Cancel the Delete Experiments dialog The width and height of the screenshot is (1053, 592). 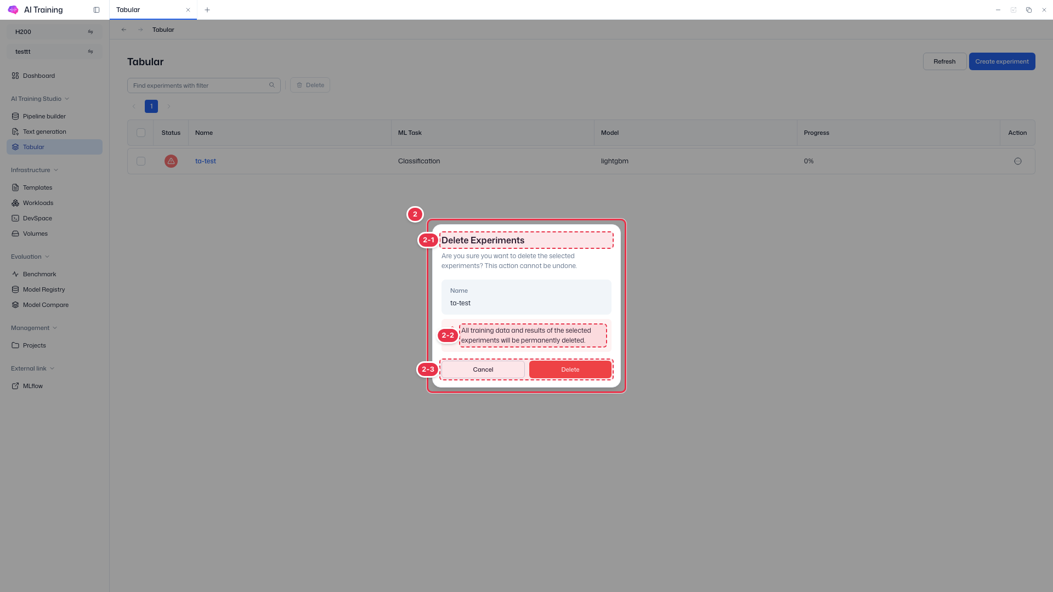tap(483, 369)
